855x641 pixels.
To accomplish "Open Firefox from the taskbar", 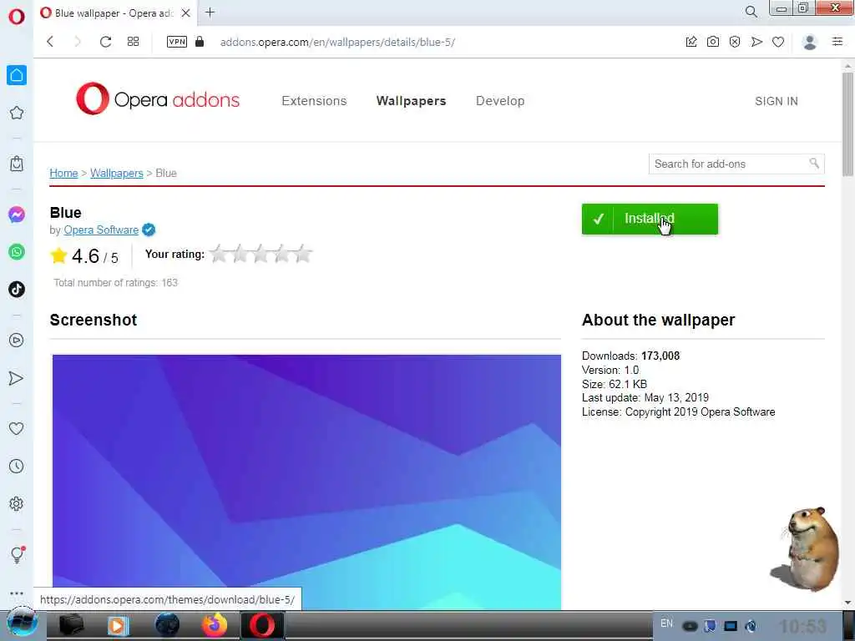I will click(x=215, y=624).
